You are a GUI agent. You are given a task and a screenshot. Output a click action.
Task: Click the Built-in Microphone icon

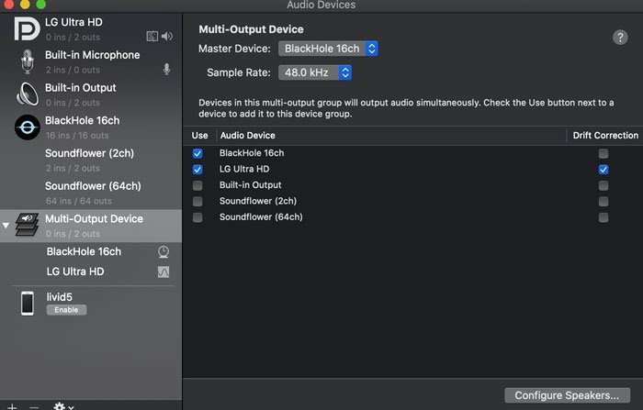coord(28,61)
